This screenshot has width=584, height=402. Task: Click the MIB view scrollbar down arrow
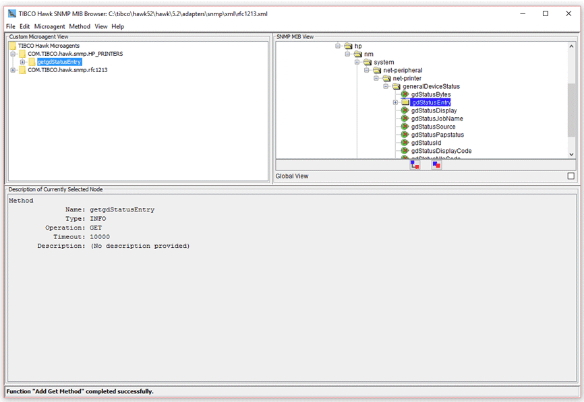571,154
